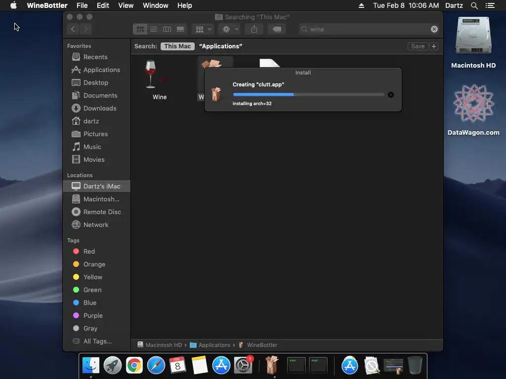The height and width of the screenshot is (379, 506).
Task: Open Launchpad from the Dock
Action: (x=112, y=366)
